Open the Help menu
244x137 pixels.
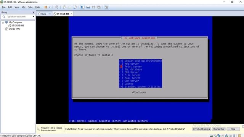[37, 7]
